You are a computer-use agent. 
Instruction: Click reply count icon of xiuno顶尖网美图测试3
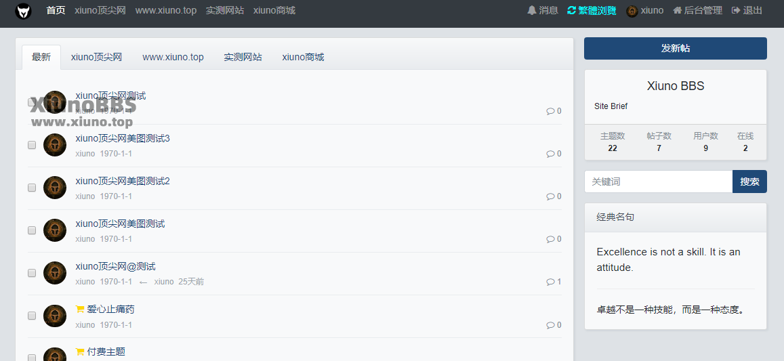tap(550, 154)
